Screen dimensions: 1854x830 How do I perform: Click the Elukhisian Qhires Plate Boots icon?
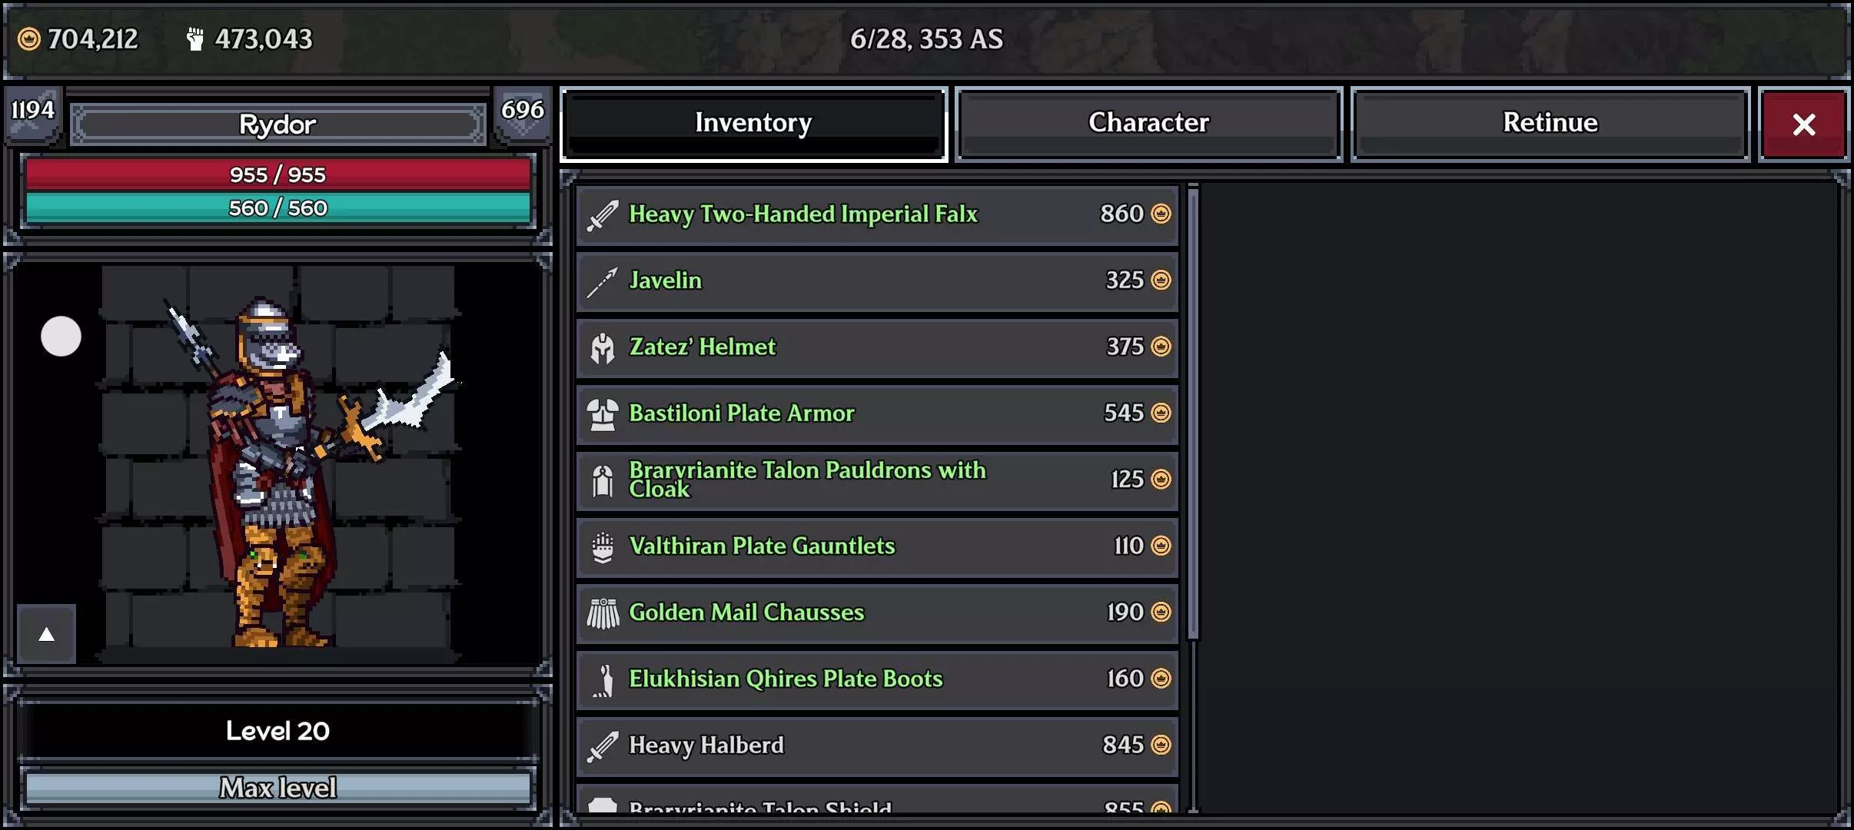tap(603, 680)
